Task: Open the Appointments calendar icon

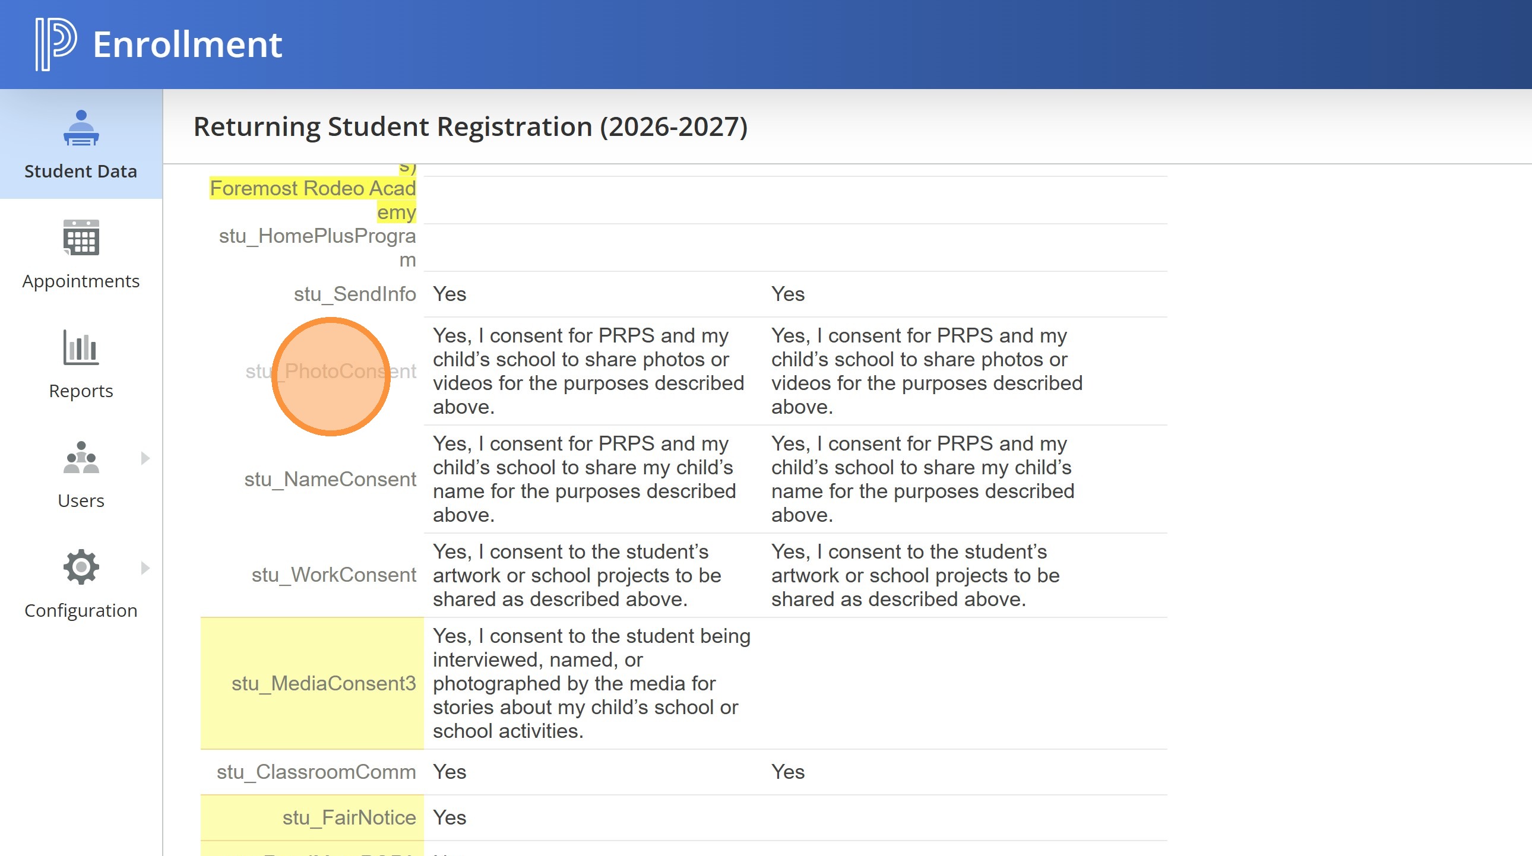Action: pos(81,237)
